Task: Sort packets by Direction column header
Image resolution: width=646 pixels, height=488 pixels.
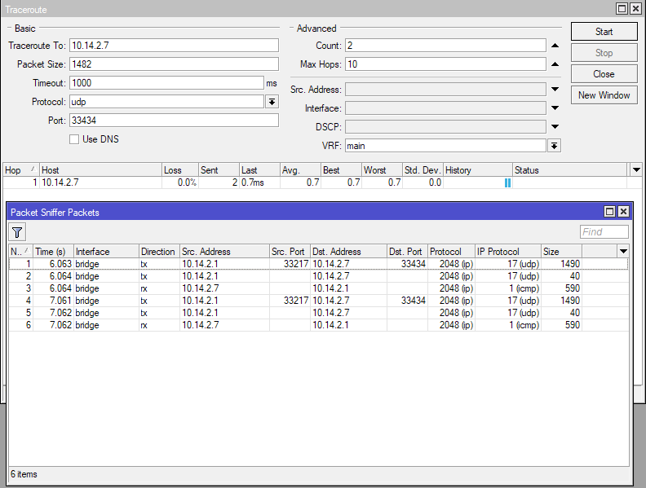Action: 159,252
